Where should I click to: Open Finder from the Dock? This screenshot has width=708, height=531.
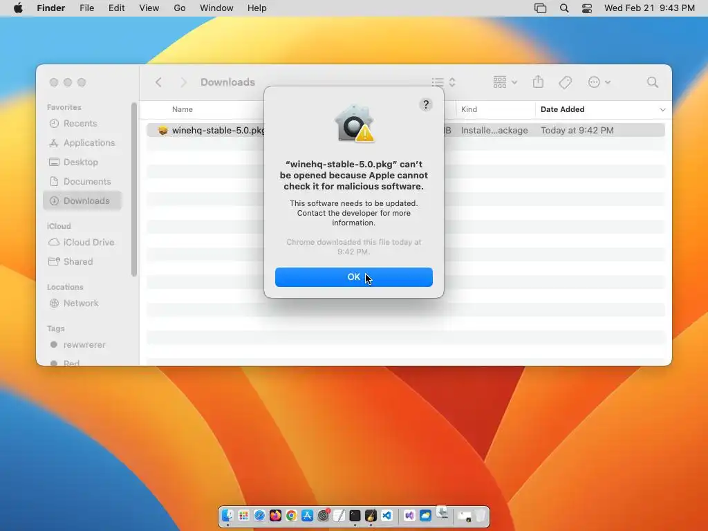pyautogui.click(x=227, y=515)
